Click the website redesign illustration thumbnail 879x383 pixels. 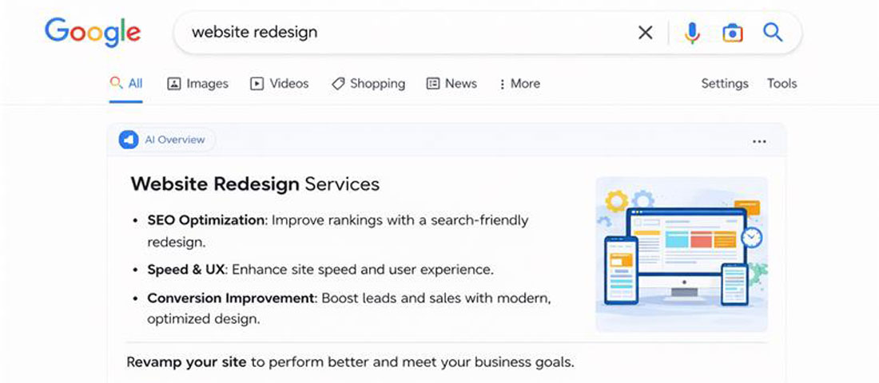pos(681,255)
